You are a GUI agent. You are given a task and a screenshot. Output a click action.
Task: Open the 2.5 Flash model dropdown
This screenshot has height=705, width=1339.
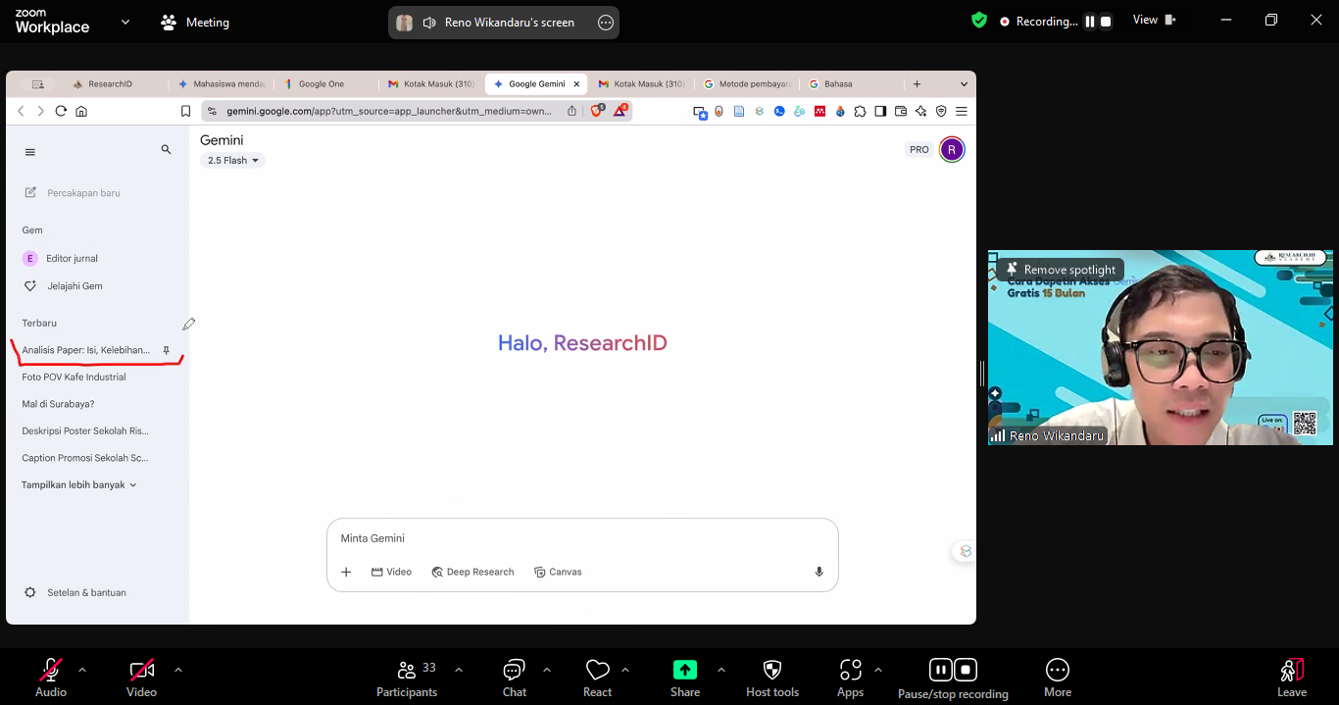point(233,161)
